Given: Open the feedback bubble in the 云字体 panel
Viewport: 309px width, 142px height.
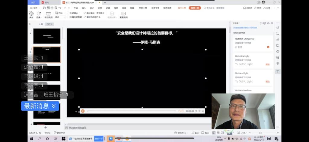Looking at the screenshot, I should coord(261,23).
